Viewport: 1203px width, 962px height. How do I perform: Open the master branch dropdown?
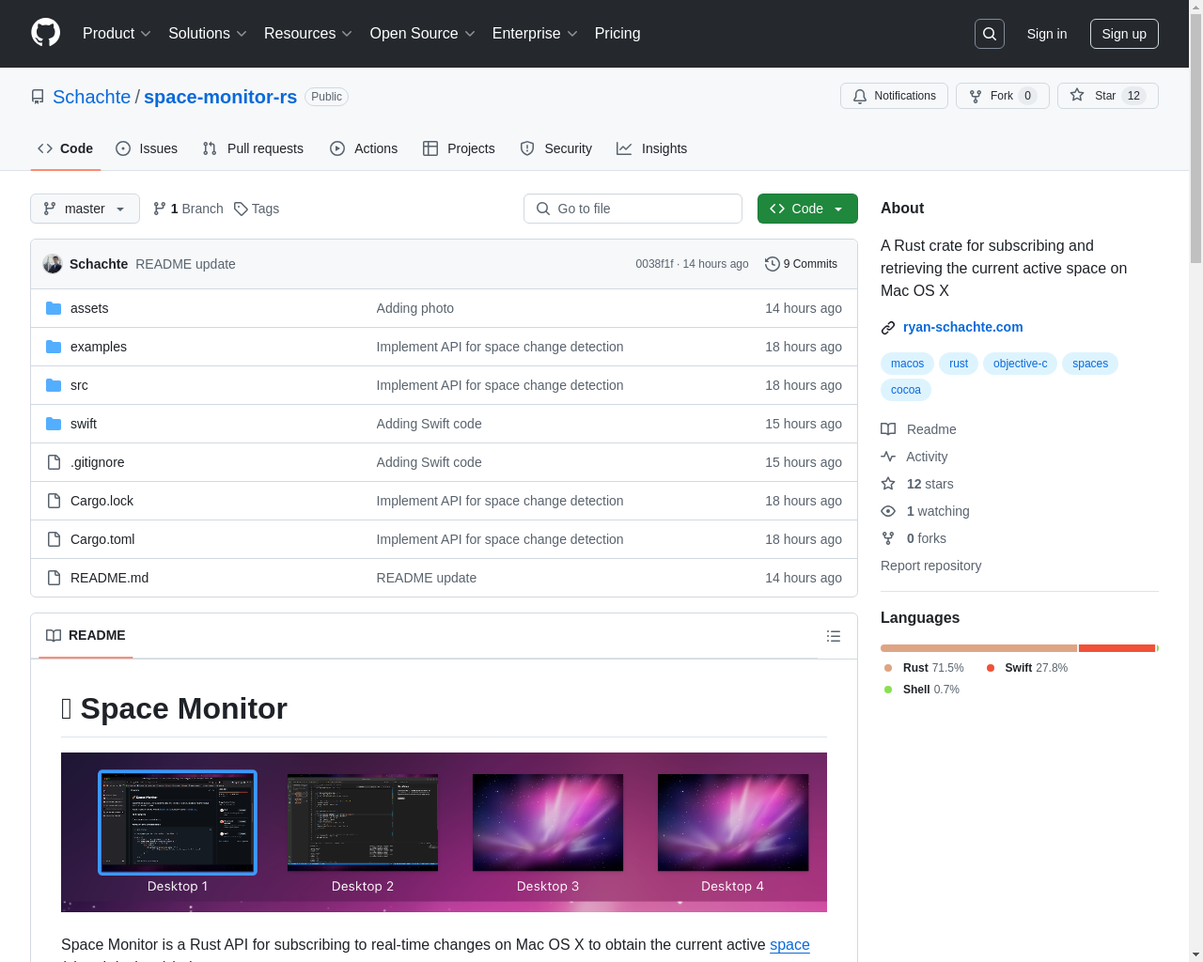click(85, 209)
